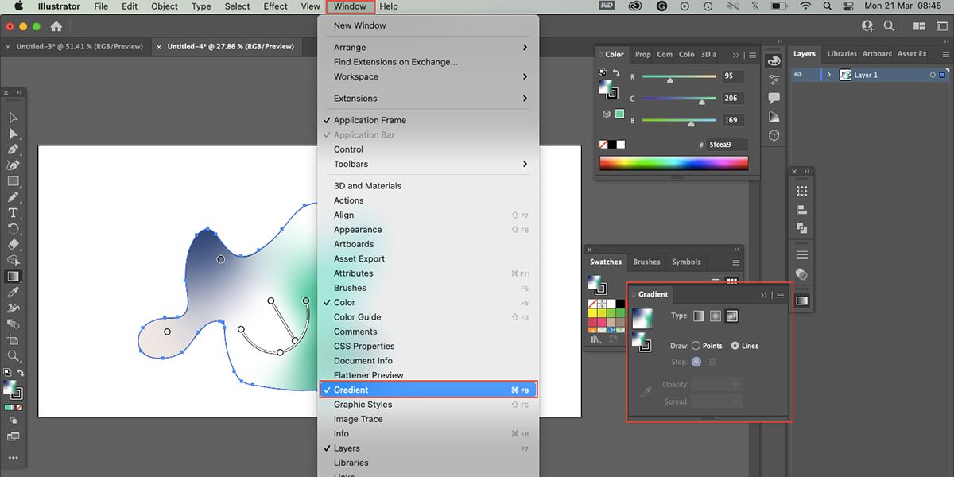954x477 pixels.
Task: Choose the Eyedropper tool
Action: [x=13, y=293]
